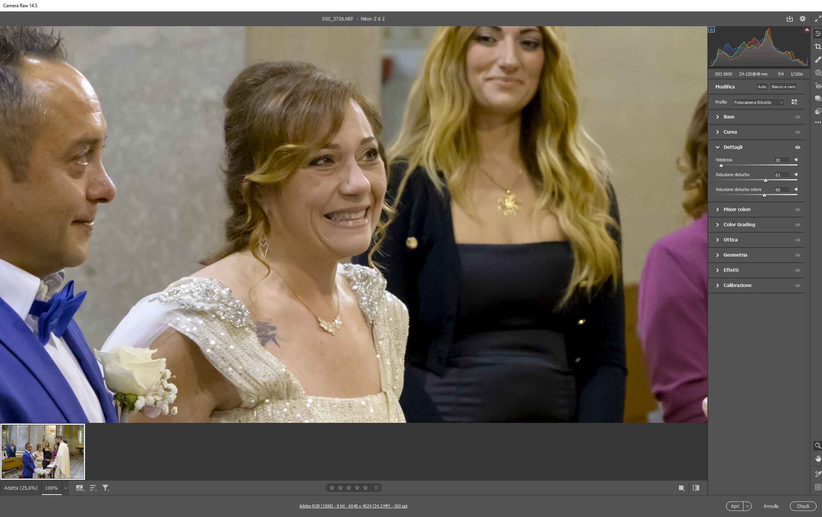Open the filmstrip menu icon
The image size is (822, 517).
tap(80, 488)
